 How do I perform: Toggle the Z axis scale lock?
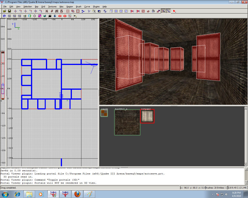coord(126,11)
